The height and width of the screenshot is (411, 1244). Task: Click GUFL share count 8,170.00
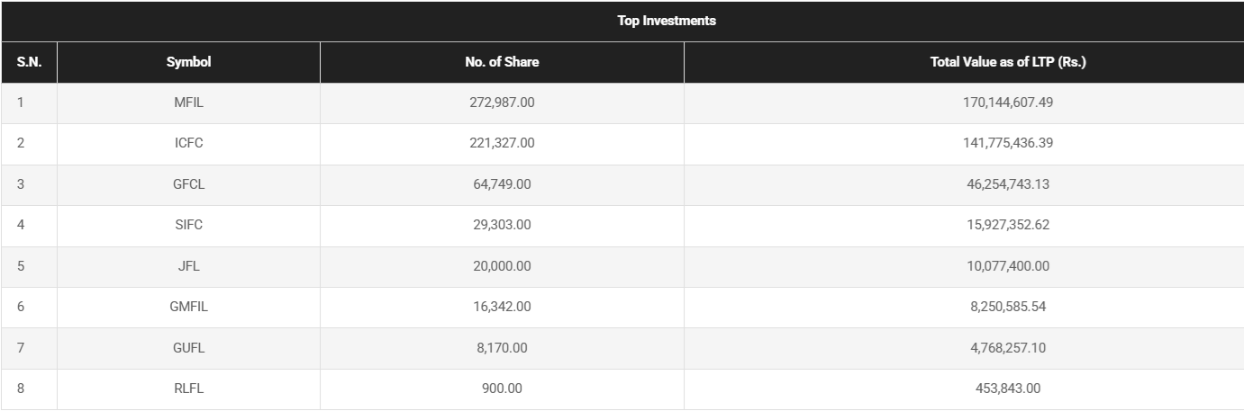[x=502, y=348]
